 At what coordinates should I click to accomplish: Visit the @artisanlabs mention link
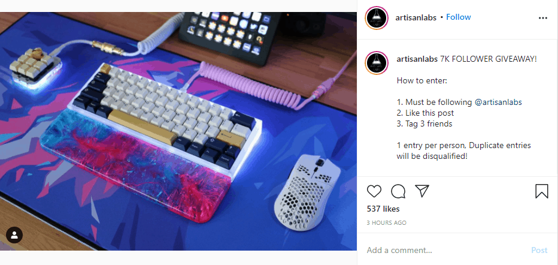pos(498,103)
